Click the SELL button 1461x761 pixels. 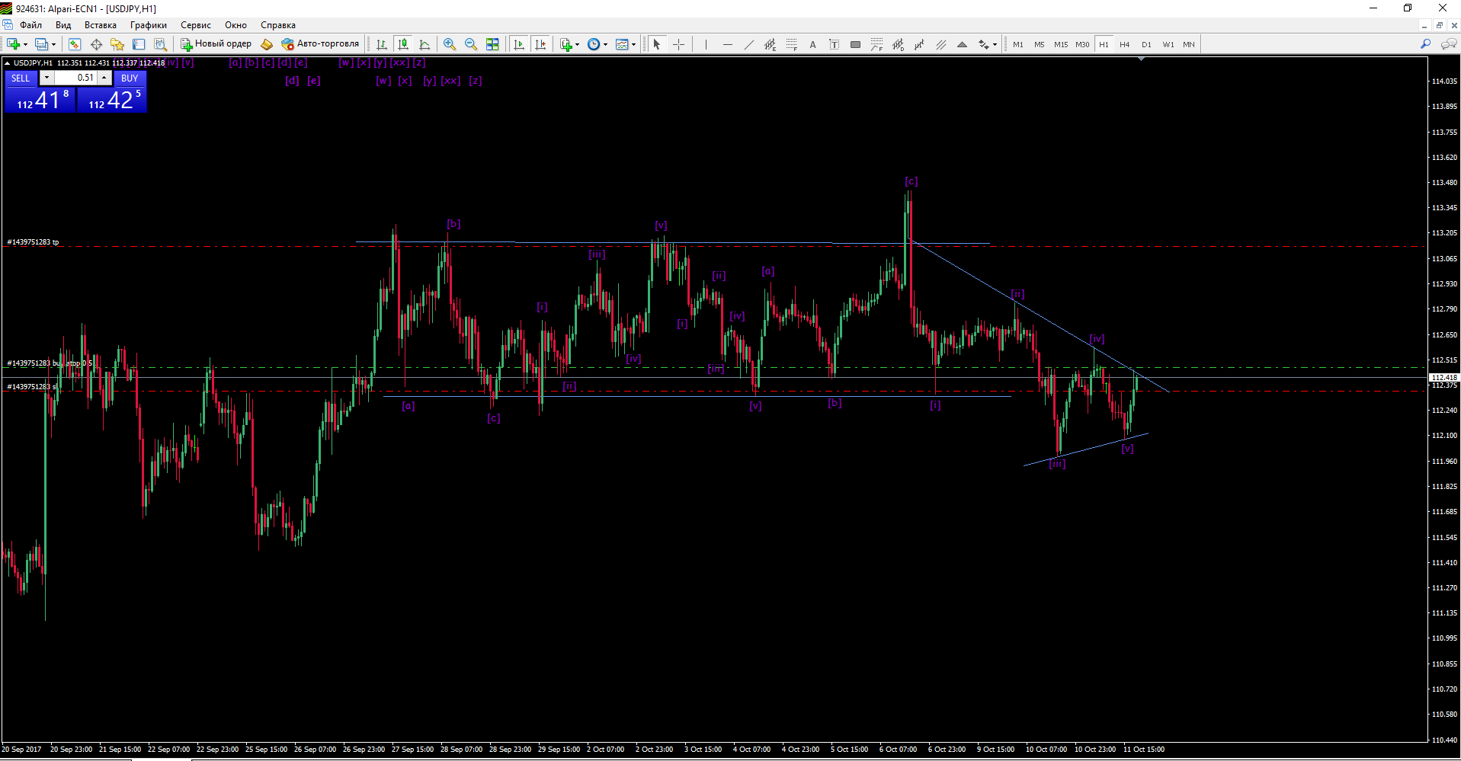(x=21, y=78)
